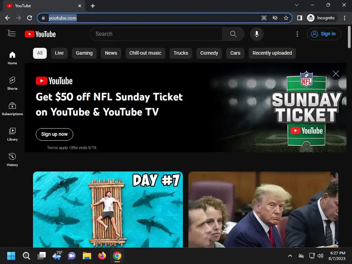Sign in to YouTube
Screen dimensions: 352x264
pyautogui.click(x=324, y=34)
